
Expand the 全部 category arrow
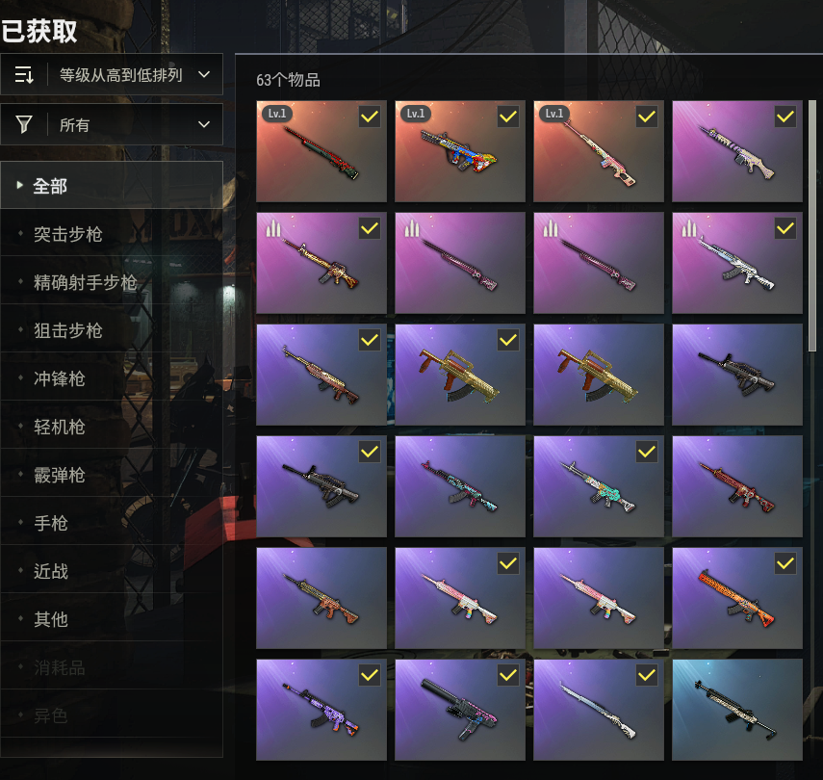click(20, 185)
